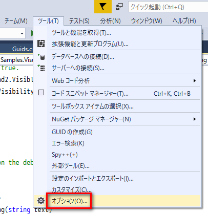This screenshot has width=208, height=214.
Task: Open コード スニペット マネージャー(T)...
Action: 117,94
